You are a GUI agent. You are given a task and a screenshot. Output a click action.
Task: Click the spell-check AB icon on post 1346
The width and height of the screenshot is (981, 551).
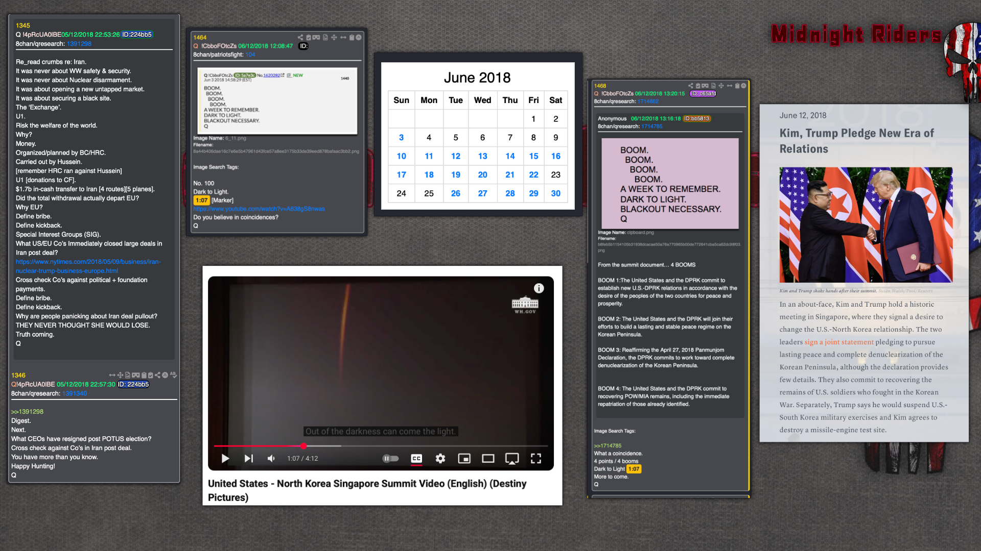click(x=174, y=375)
